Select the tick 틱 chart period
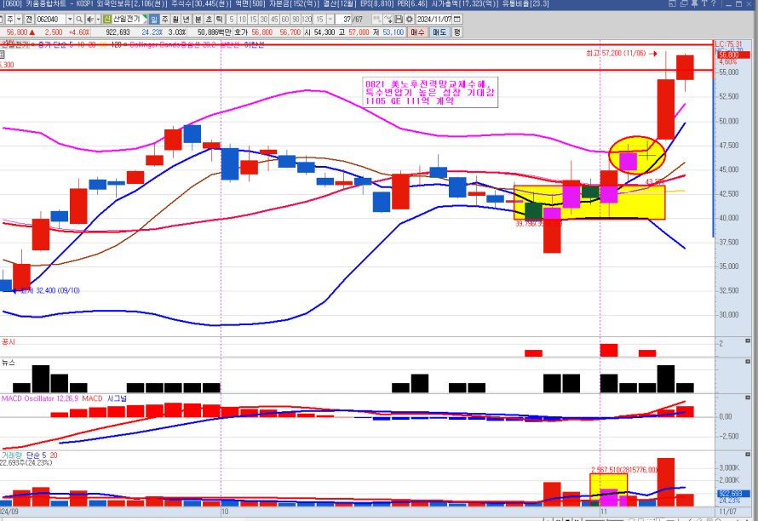The image size is (758, 521). 219,20
